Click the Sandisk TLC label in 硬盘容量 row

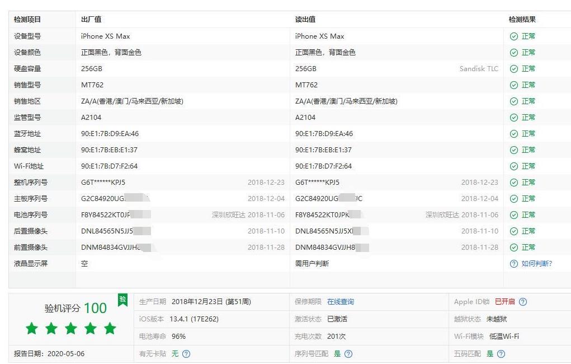point(478,68)
